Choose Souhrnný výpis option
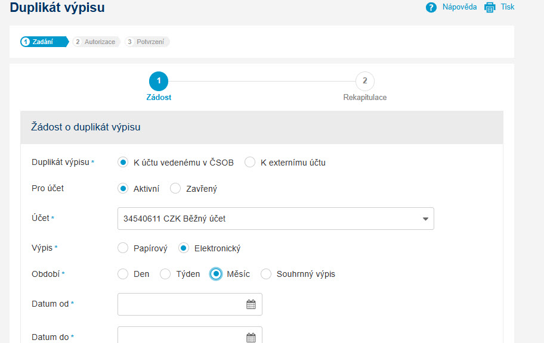This screenshot has height=343, width=544. [x=266, y=274]
